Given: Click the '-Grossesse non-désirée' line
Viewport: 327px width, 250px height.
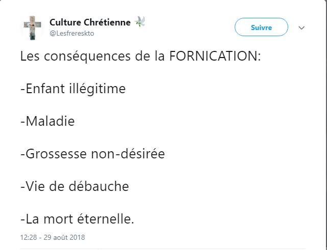Looking at the screenshot, I should tap(93, 154).
